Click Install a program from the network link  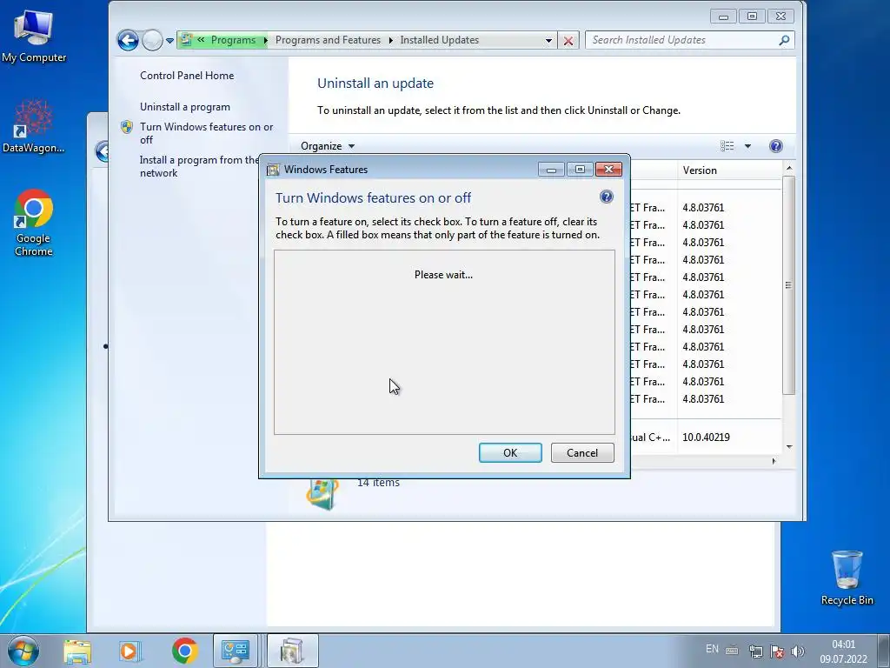point(199,166)
